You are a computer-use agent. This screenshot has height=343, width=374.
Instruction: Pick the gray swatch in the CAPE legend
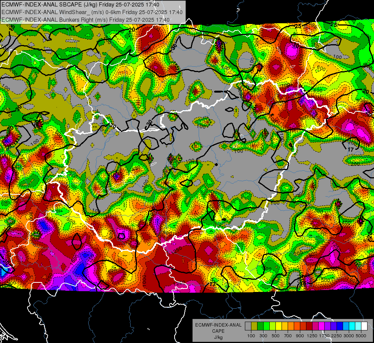tap(248, 326)
